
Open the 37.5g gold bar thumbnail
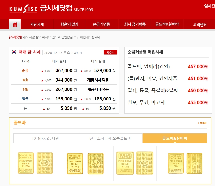coord(135,163)
